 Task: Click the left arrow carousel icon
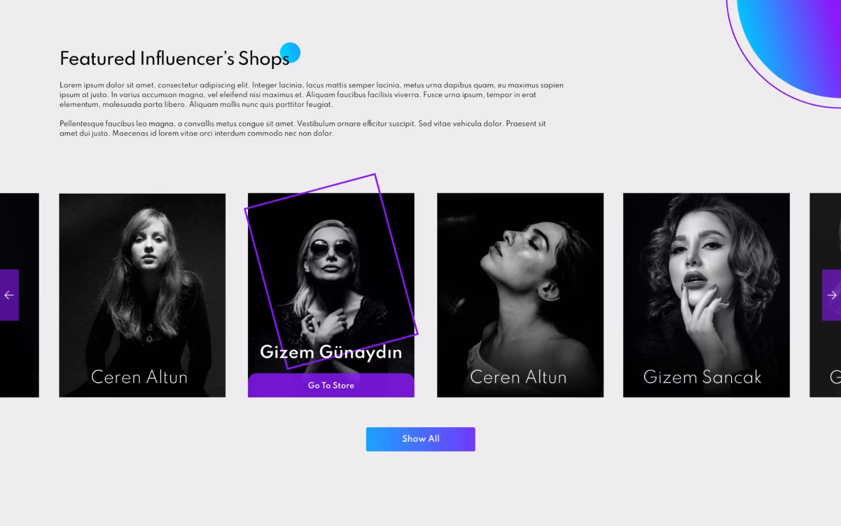pos(9,295)
